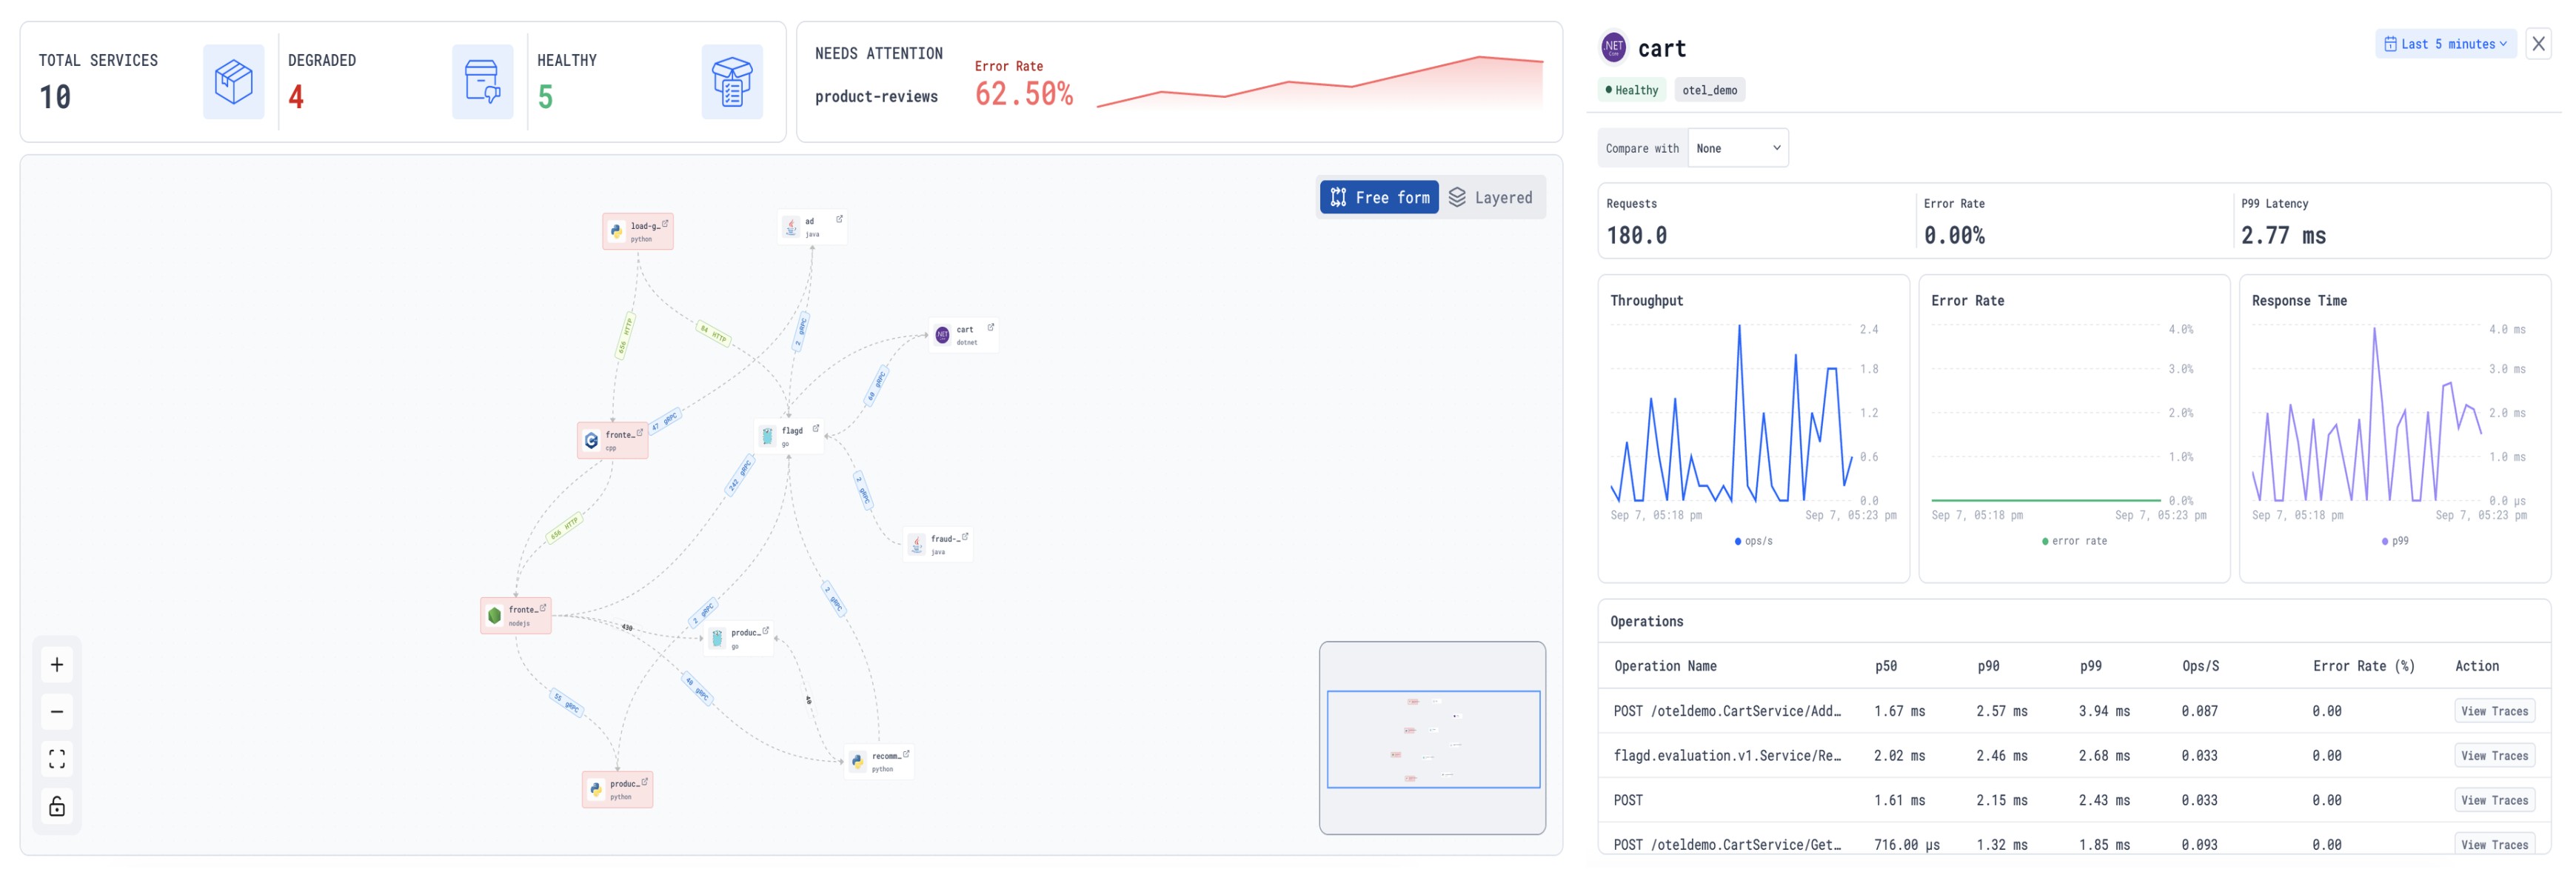The height and width of the screenshot is (881, 2576).
Task: Click the otel_demo tag
Action: [1709, 90]
